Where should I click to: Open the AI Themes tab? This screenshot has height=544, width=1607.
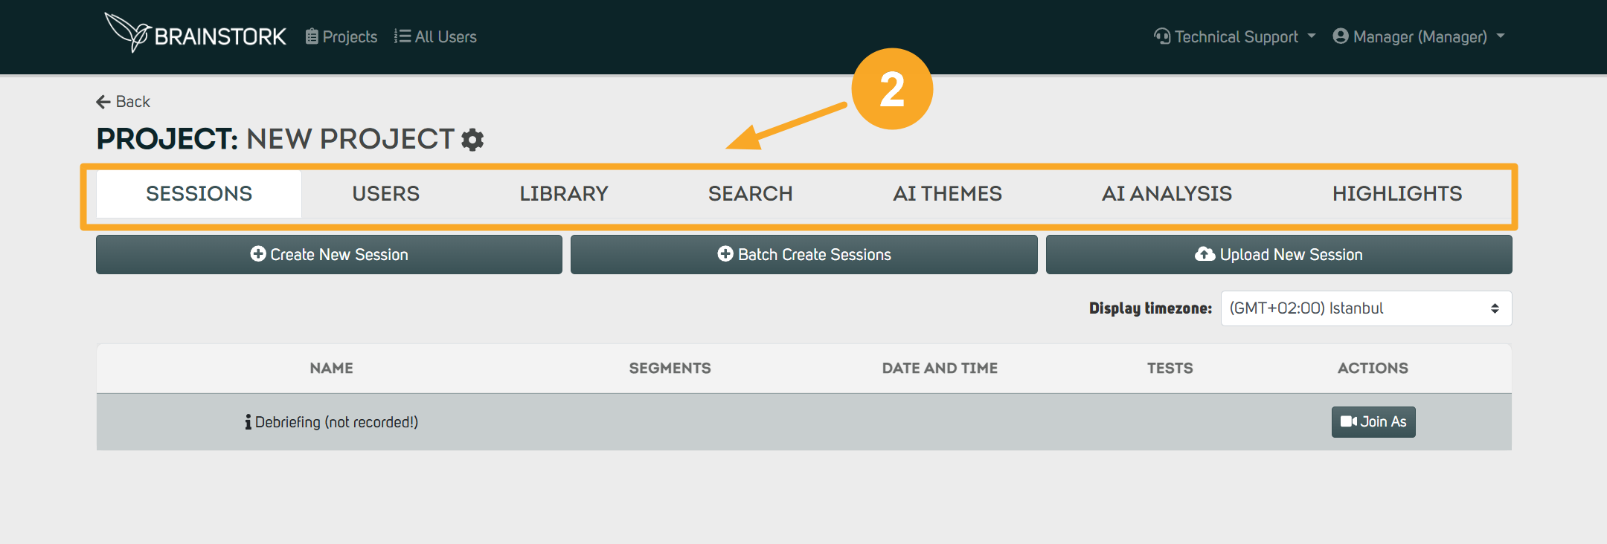click(x=947, y=194)
